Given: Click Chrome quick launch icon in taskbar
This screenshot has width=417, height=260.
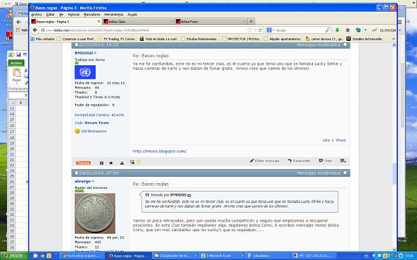Looking at the screenshot, I should (42, 256).
